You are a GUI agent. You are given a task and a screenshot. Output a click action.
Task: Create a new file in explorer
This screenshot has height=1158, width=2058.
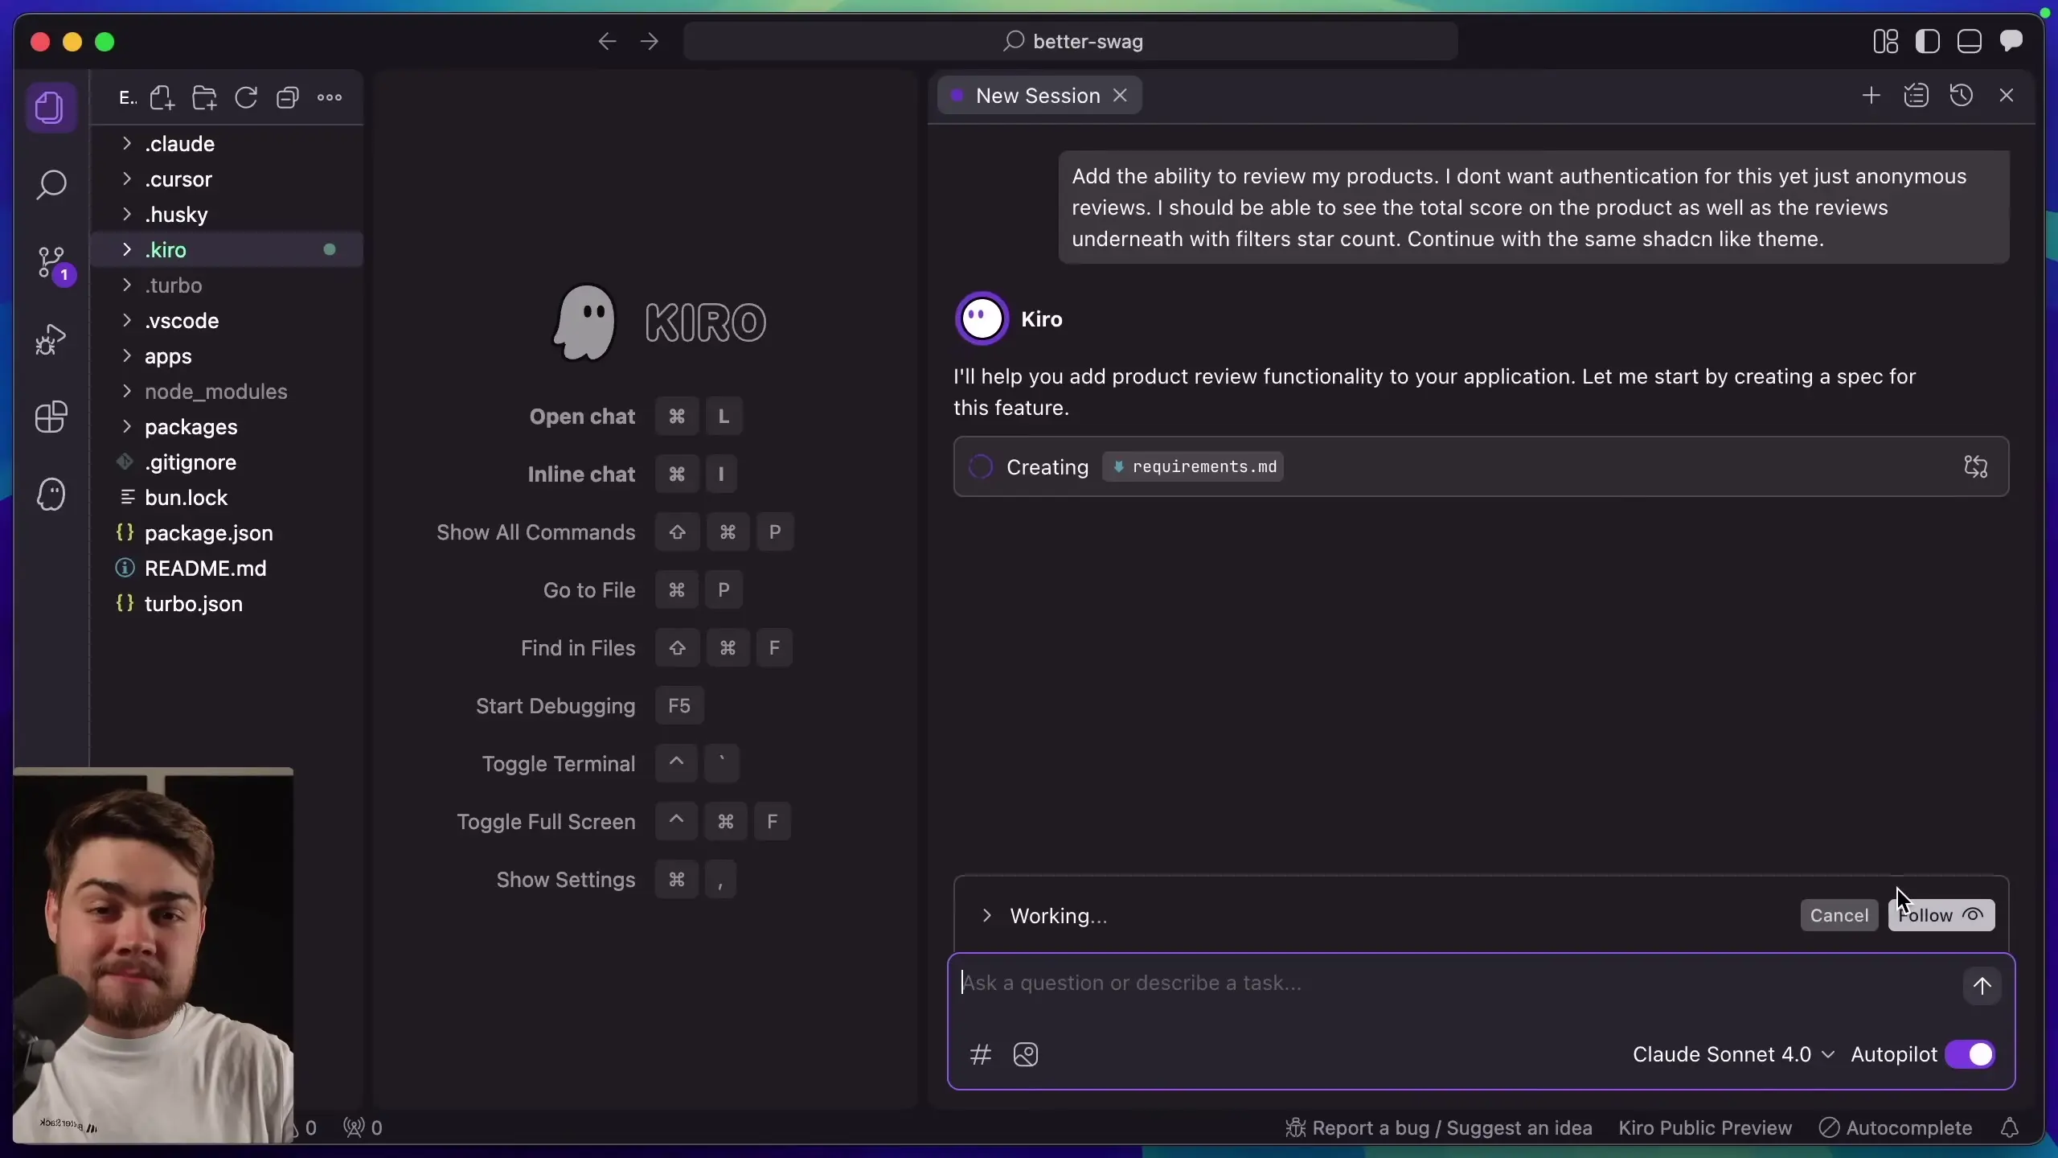[x=162, y=97]
